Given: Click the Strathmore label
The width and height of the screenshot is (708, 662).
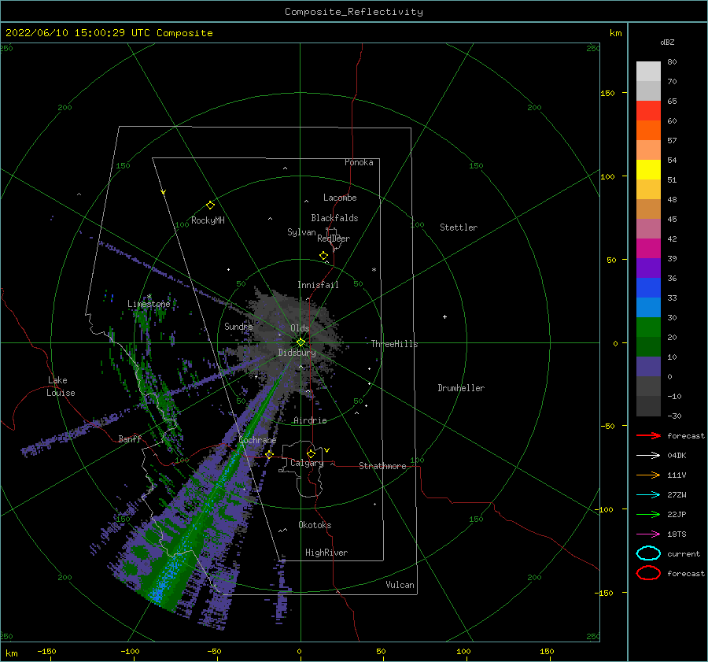Looking at the screenshot, I should click(x=382, y=466).
